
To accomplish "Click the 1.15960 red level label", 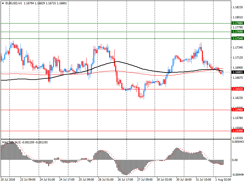I will (x=237, y=109).
